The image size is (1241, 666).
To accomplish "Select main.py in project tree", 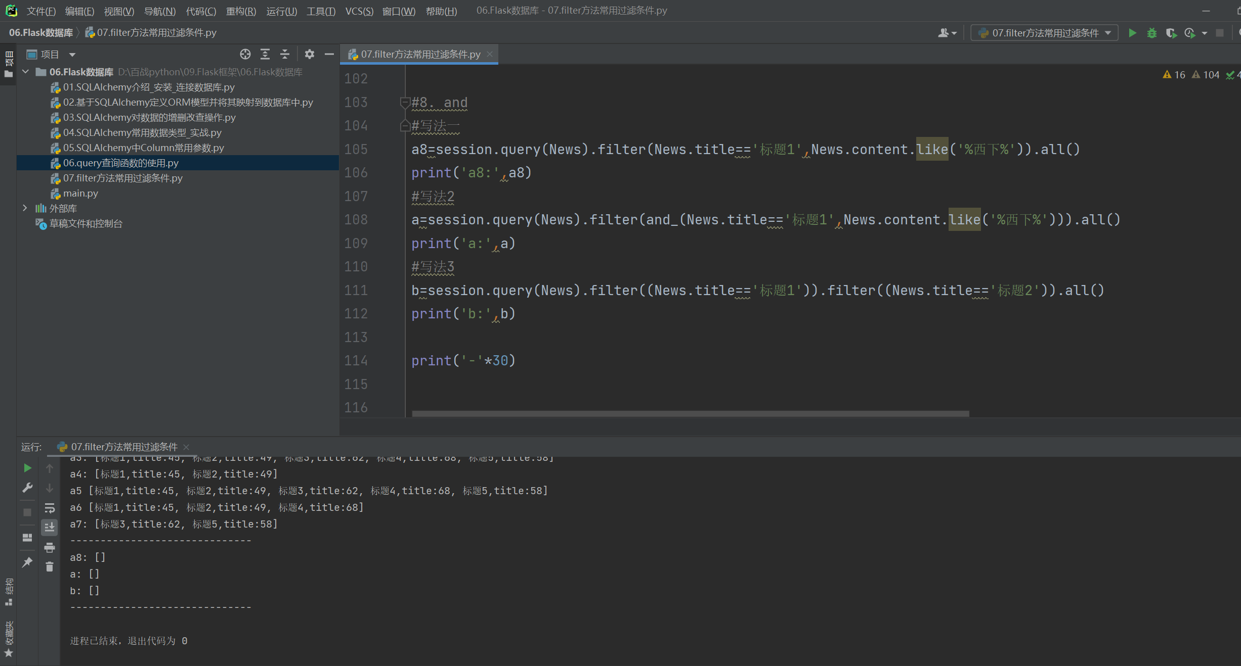I will click(74, 193).
